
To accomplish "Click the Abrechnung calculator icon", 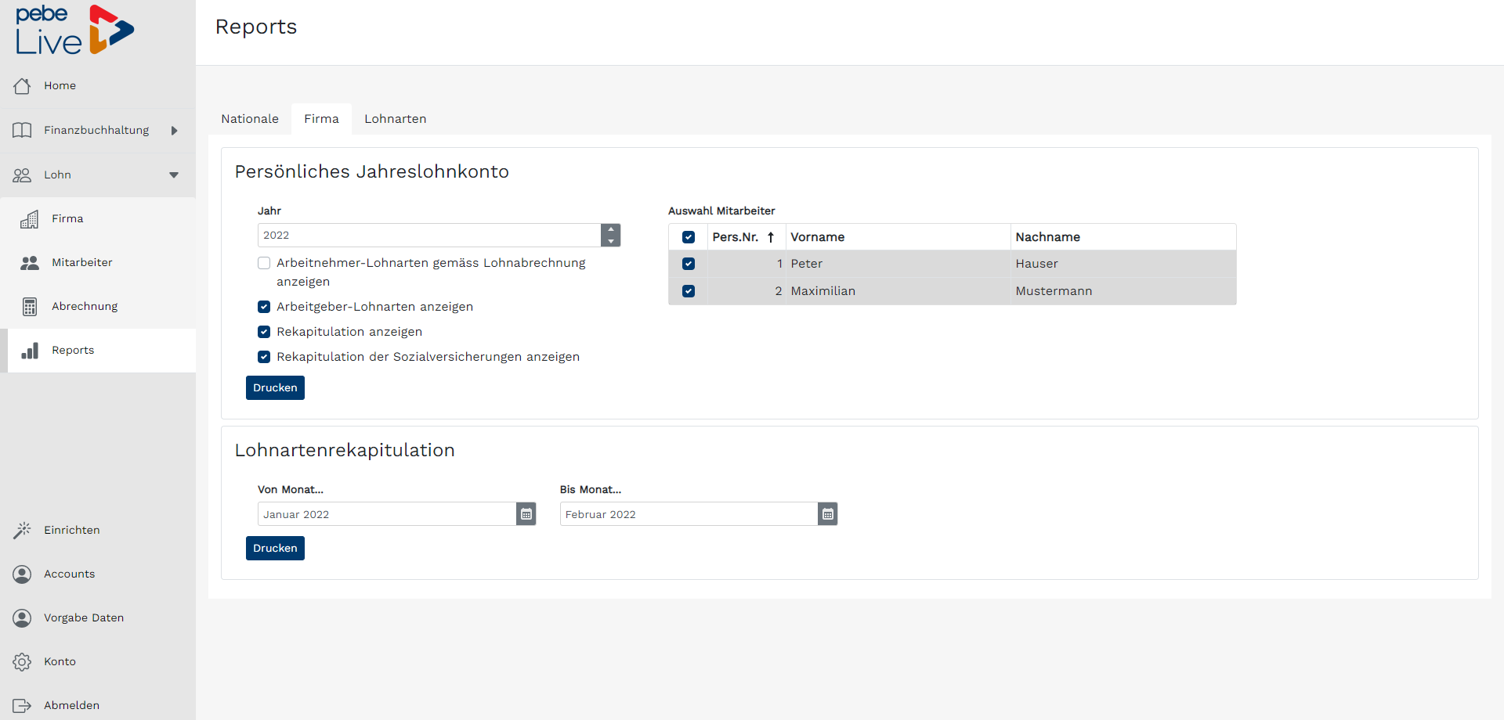I will [x=30, y=307].
